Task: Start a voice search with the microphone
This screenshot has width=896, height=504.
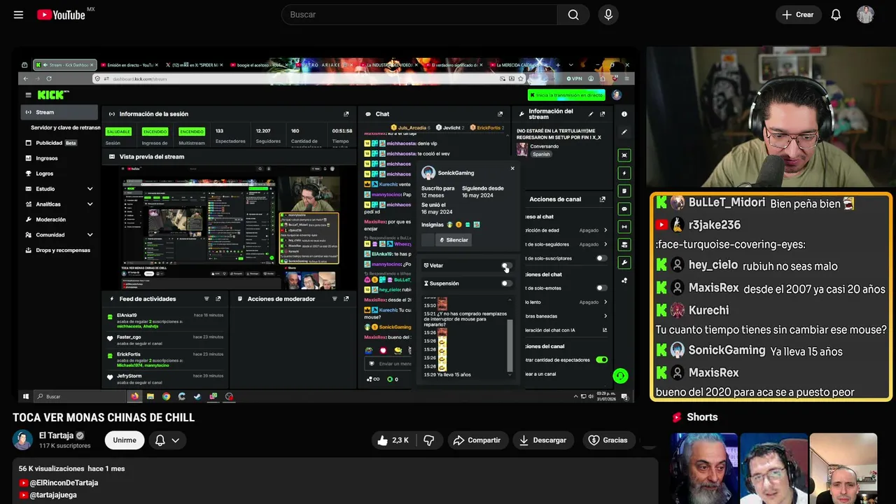Action: pyautogui.click(x=608, y=15)
